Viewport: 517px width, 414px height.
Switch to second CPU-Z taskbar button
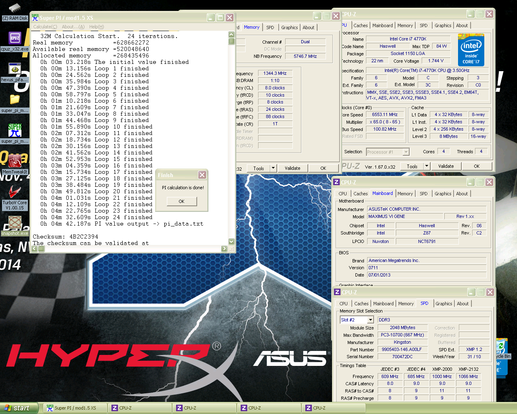(x=204, y=408)
